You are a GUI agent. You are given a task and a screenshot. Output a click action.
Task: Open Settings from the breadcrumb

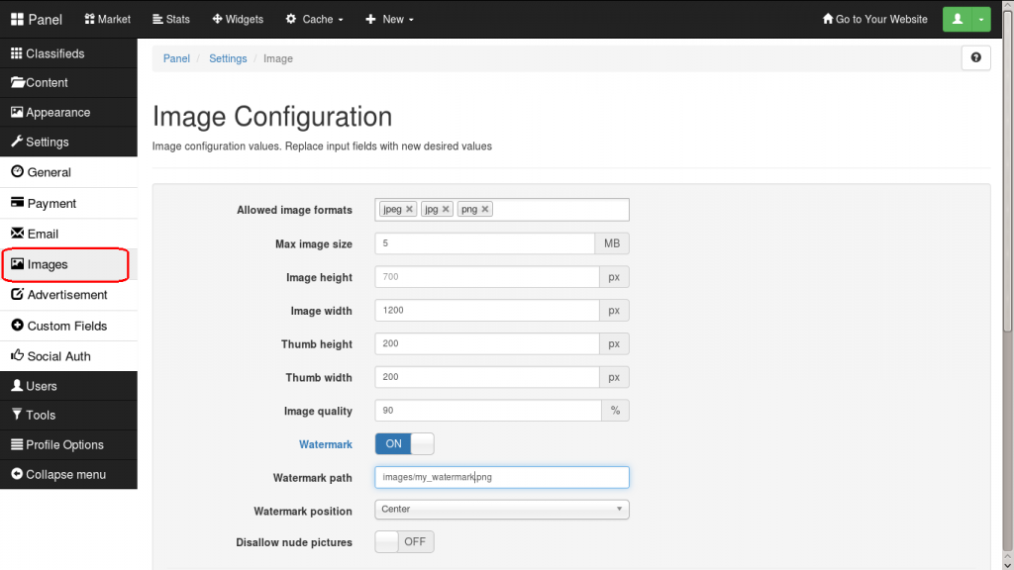click(228, 58)
